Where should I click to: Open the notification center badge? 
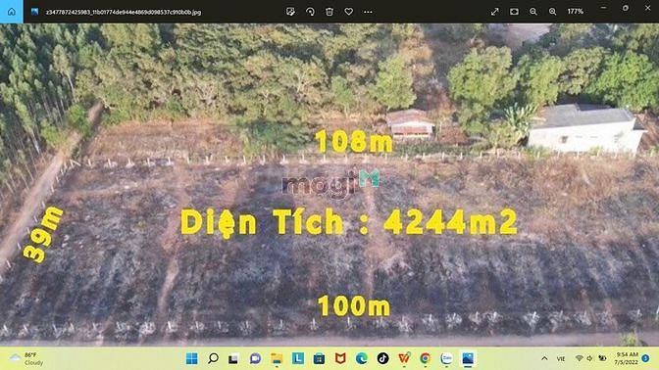645,358
